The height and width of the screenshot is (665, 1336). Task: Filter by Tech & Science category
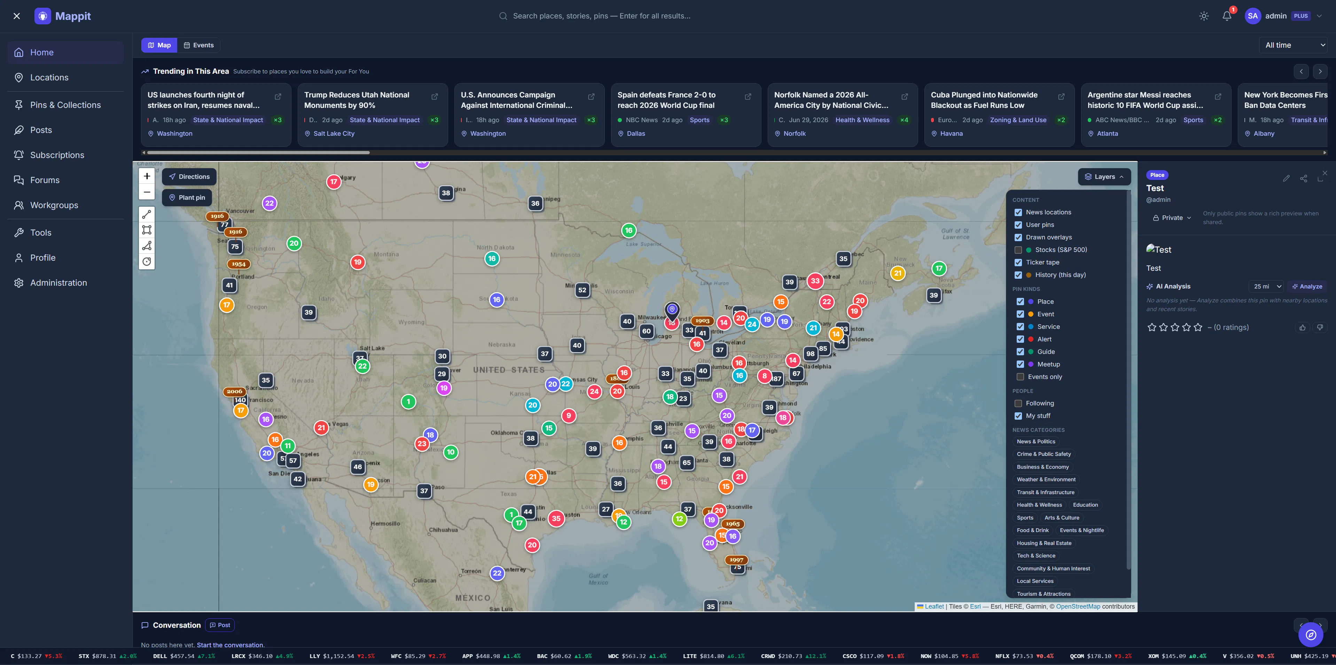pos(1036,556)
